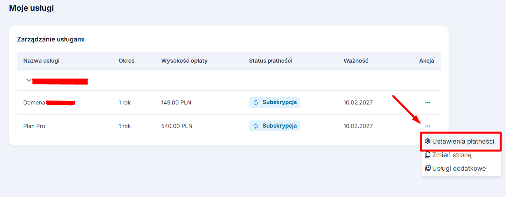Select the Ustawienia płatności menu label
This screenshot has width=506, height=197.
(x=463, y=142)
